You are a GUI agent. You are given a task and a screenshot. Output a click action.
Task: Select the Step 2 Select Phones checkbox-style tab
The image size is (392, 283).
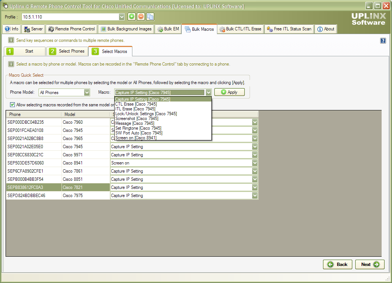click(x=52, y=51)
